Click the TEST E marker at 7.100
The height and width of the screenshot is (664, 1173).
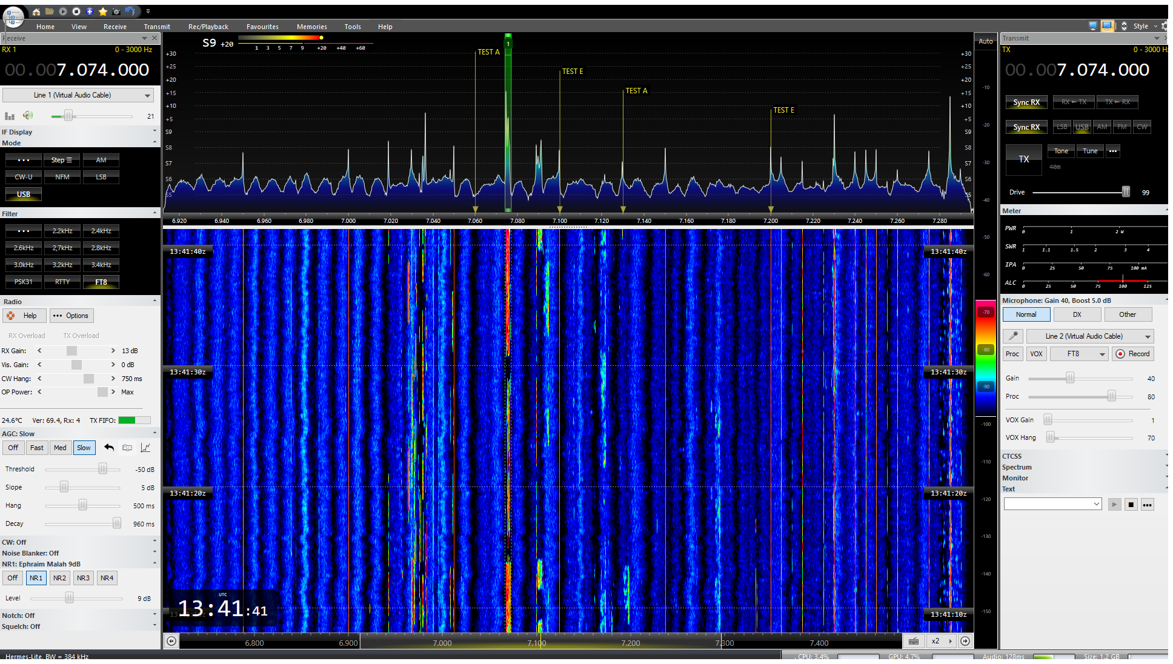tap(572, 71)
